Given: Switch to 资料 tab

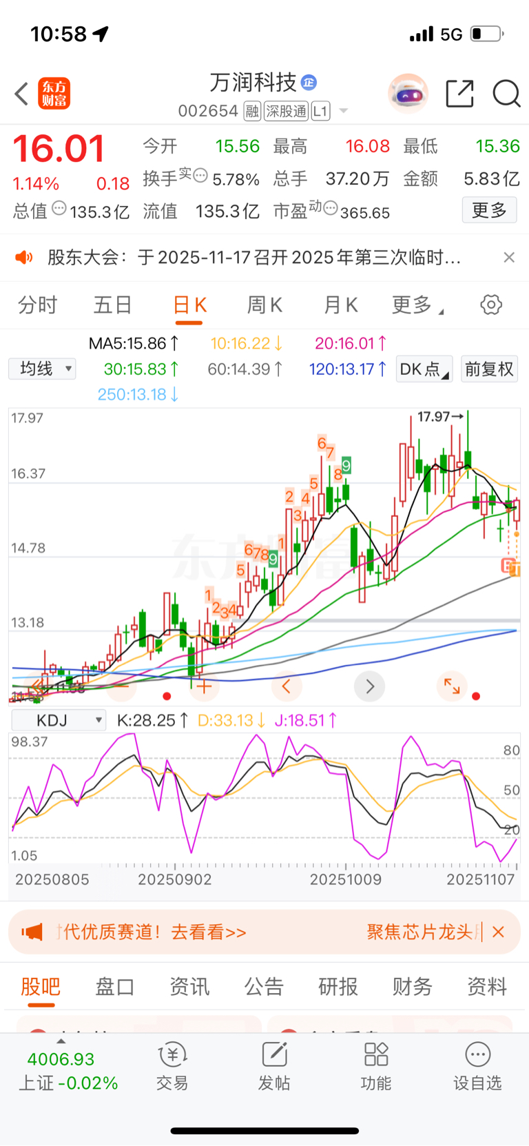Looking at the screenshot, I should [x=487, y=987].
